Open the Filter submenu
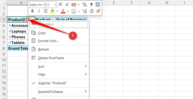The image size is (193, 99). point(59,74)
